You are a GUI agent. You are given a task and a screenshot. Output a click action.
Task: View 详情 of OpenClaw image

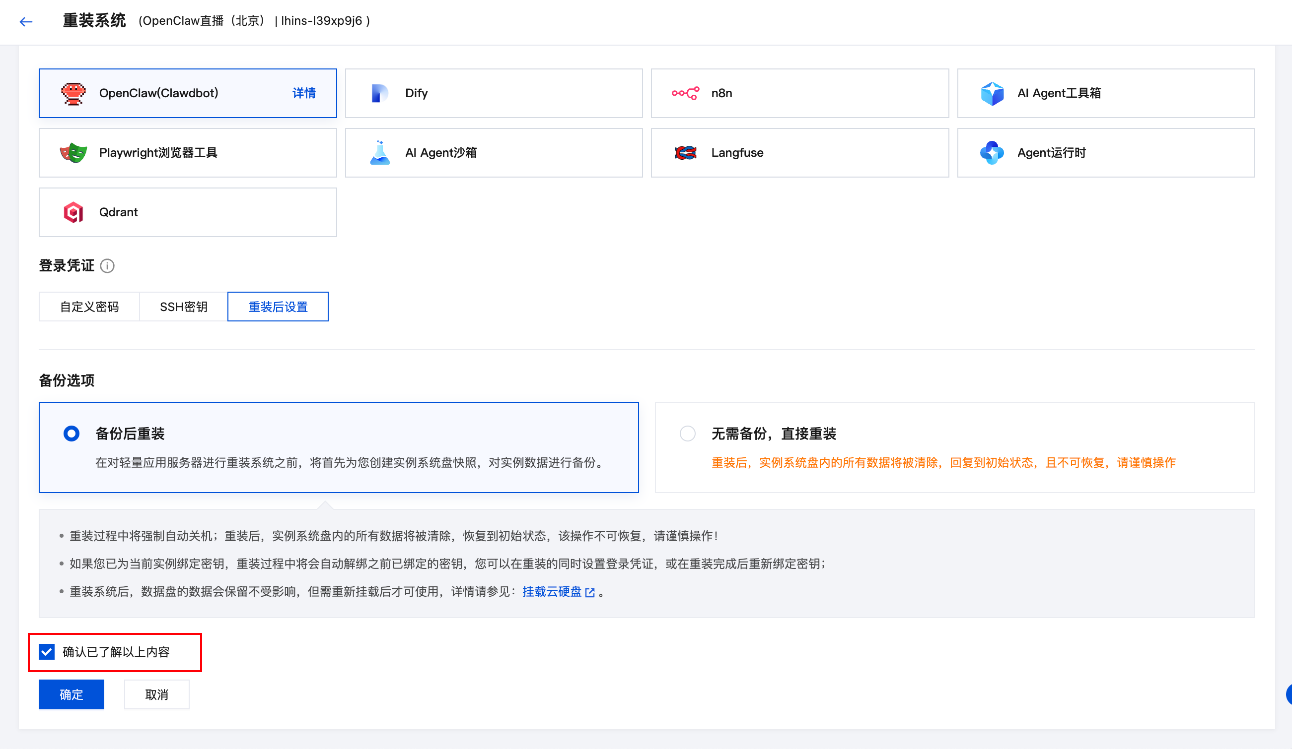(x=303, y=93)
